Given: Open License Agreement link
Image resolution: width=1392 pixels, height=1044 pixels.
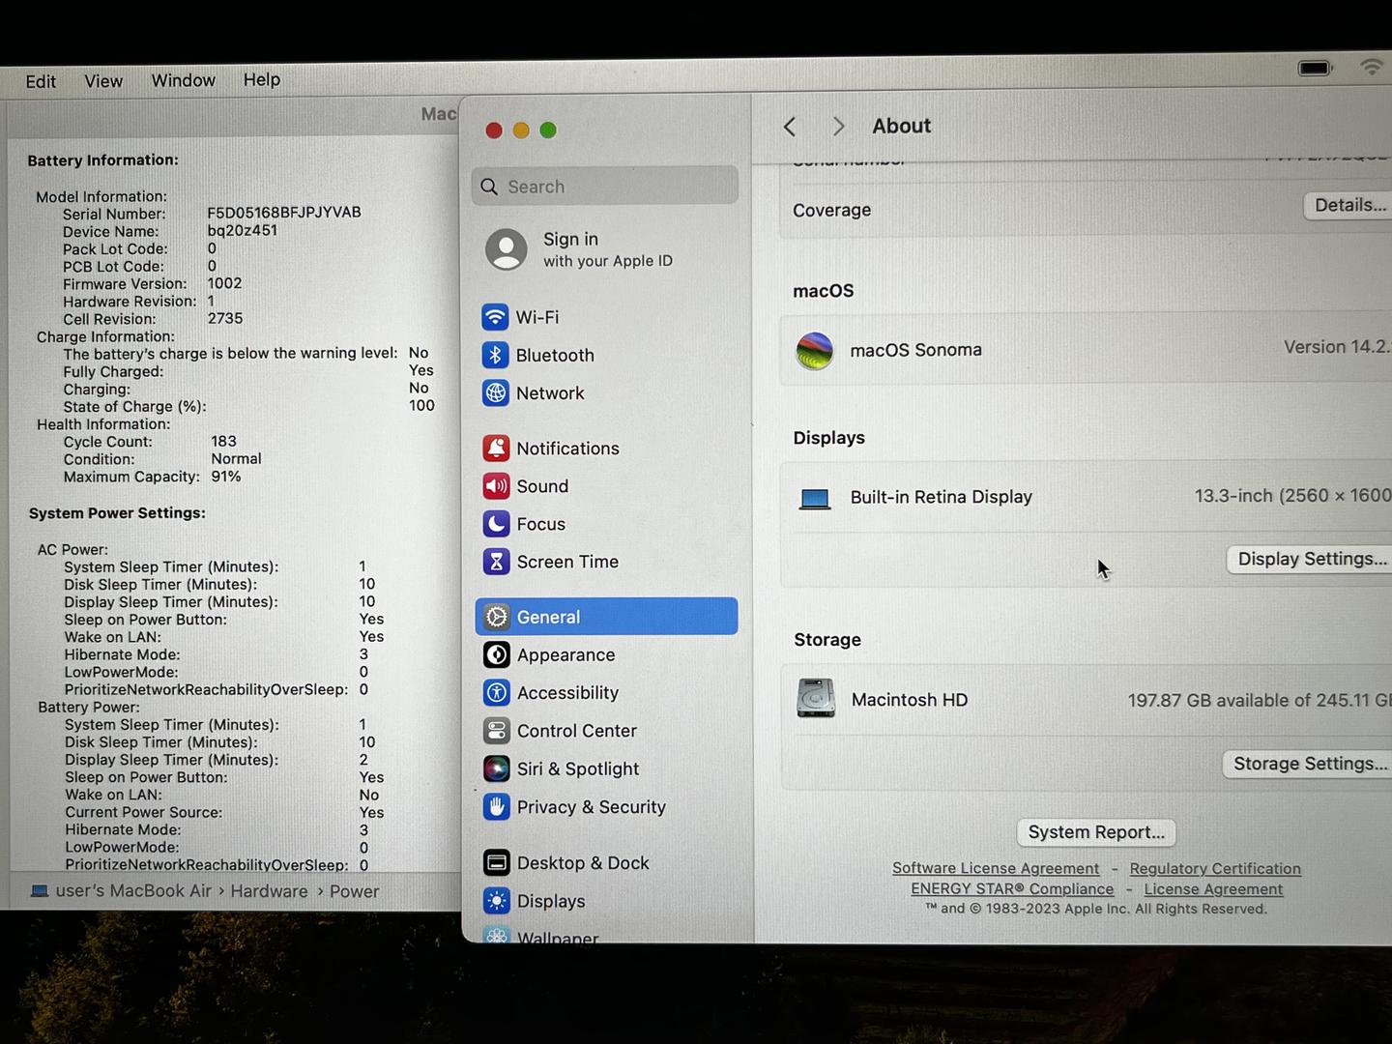Looking at the screenshot, I should point(1213,889).
